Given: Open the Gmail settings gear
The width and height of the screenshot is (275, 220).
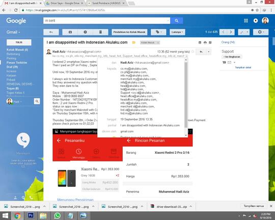Looking at the screenshot, I should coord(261,32).
